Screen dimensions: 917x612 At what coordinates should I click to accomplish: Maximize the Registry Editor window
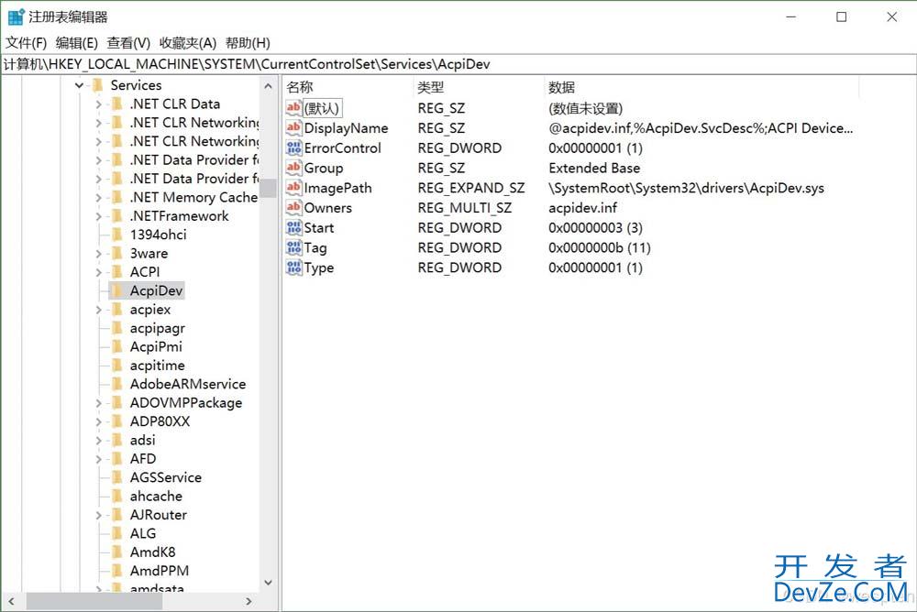[x=841, y=17]
